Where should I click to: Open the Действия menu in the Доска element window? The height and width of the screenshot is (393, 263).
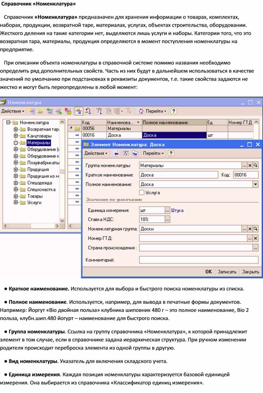pyautogui.click(x=96, y=153)
